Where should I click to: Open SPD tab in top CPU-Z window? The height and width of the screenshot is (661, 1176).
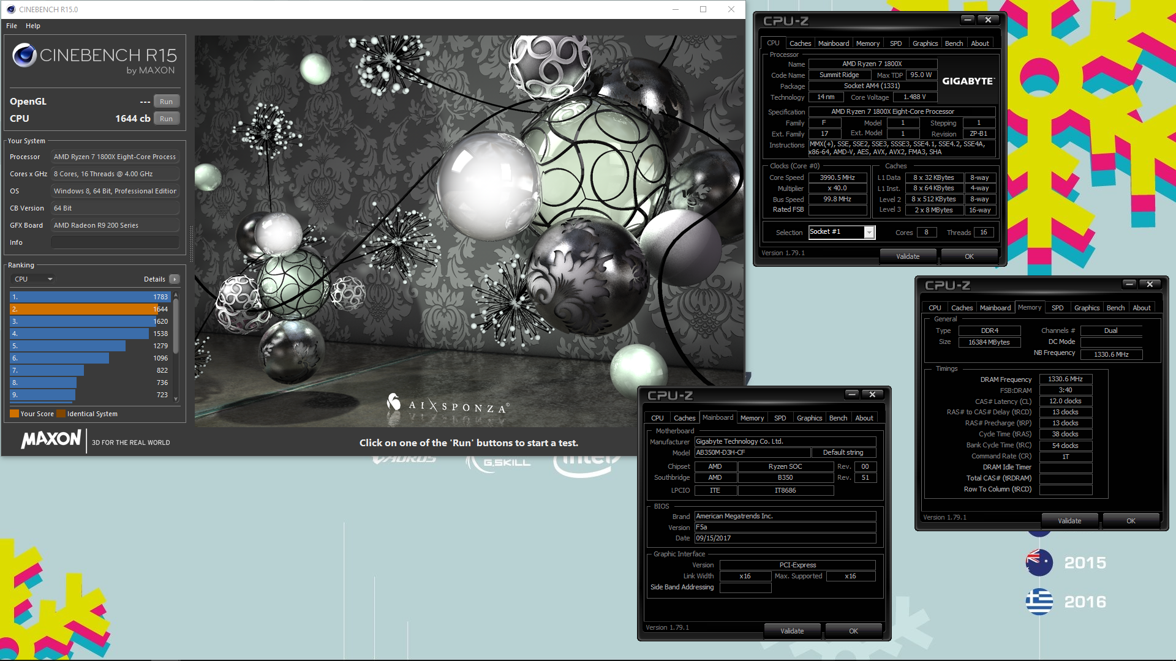(x=895, y=43)
